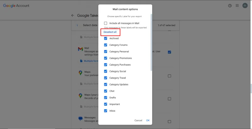Toggle Maps product checkbox in background
Screen dimensions: 252x129
point(169,76)
